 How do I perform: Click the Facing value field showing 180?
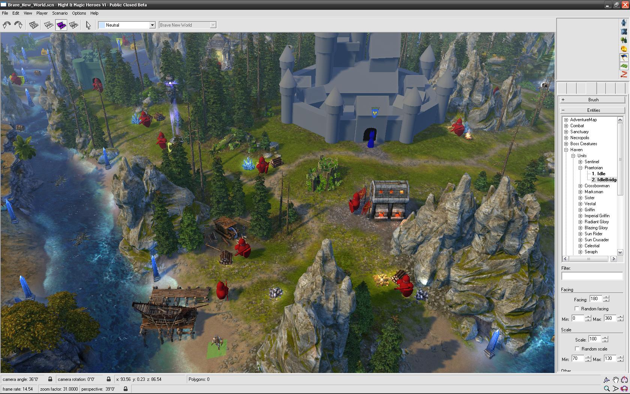pyautogui.click(x=595, y=299)
